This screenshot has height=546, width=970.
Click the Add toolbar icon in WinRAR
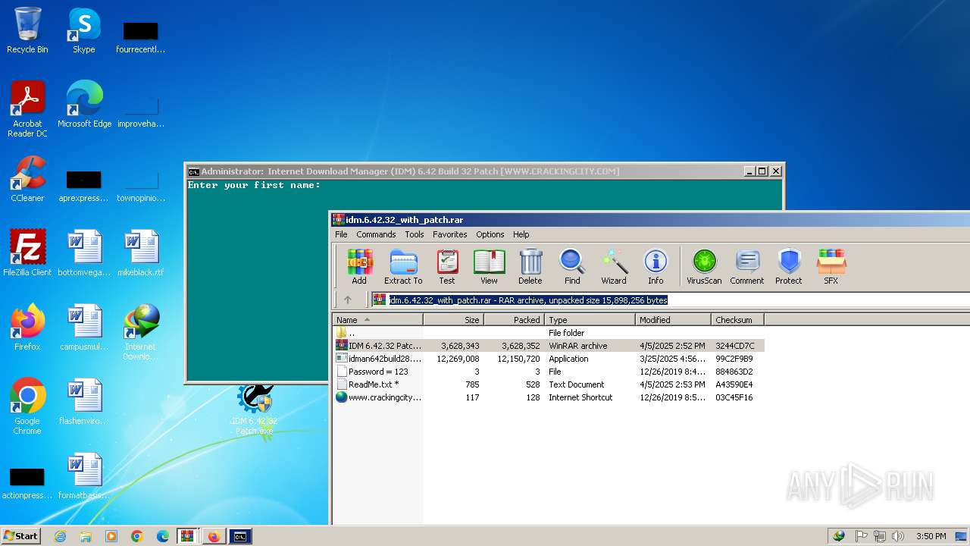coord(359,267)
